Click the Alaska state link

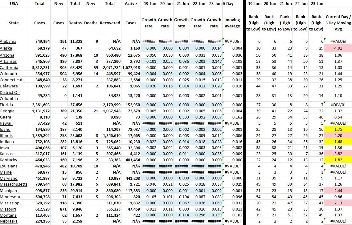pyautogui.click(x=7, y=48)
